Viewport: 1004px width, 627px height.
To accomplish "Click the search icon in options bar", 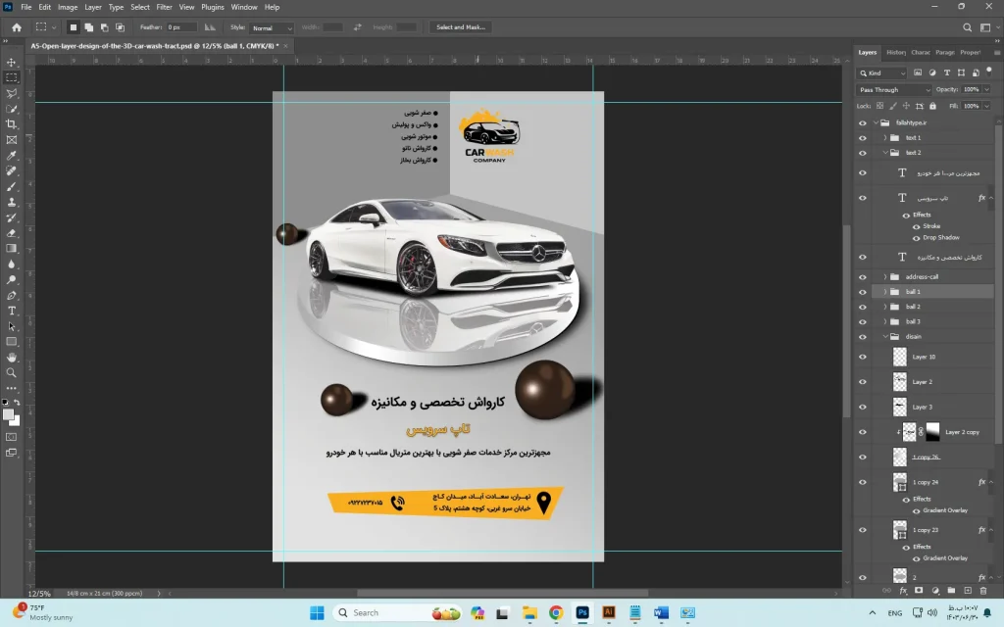I will [968, 27].
